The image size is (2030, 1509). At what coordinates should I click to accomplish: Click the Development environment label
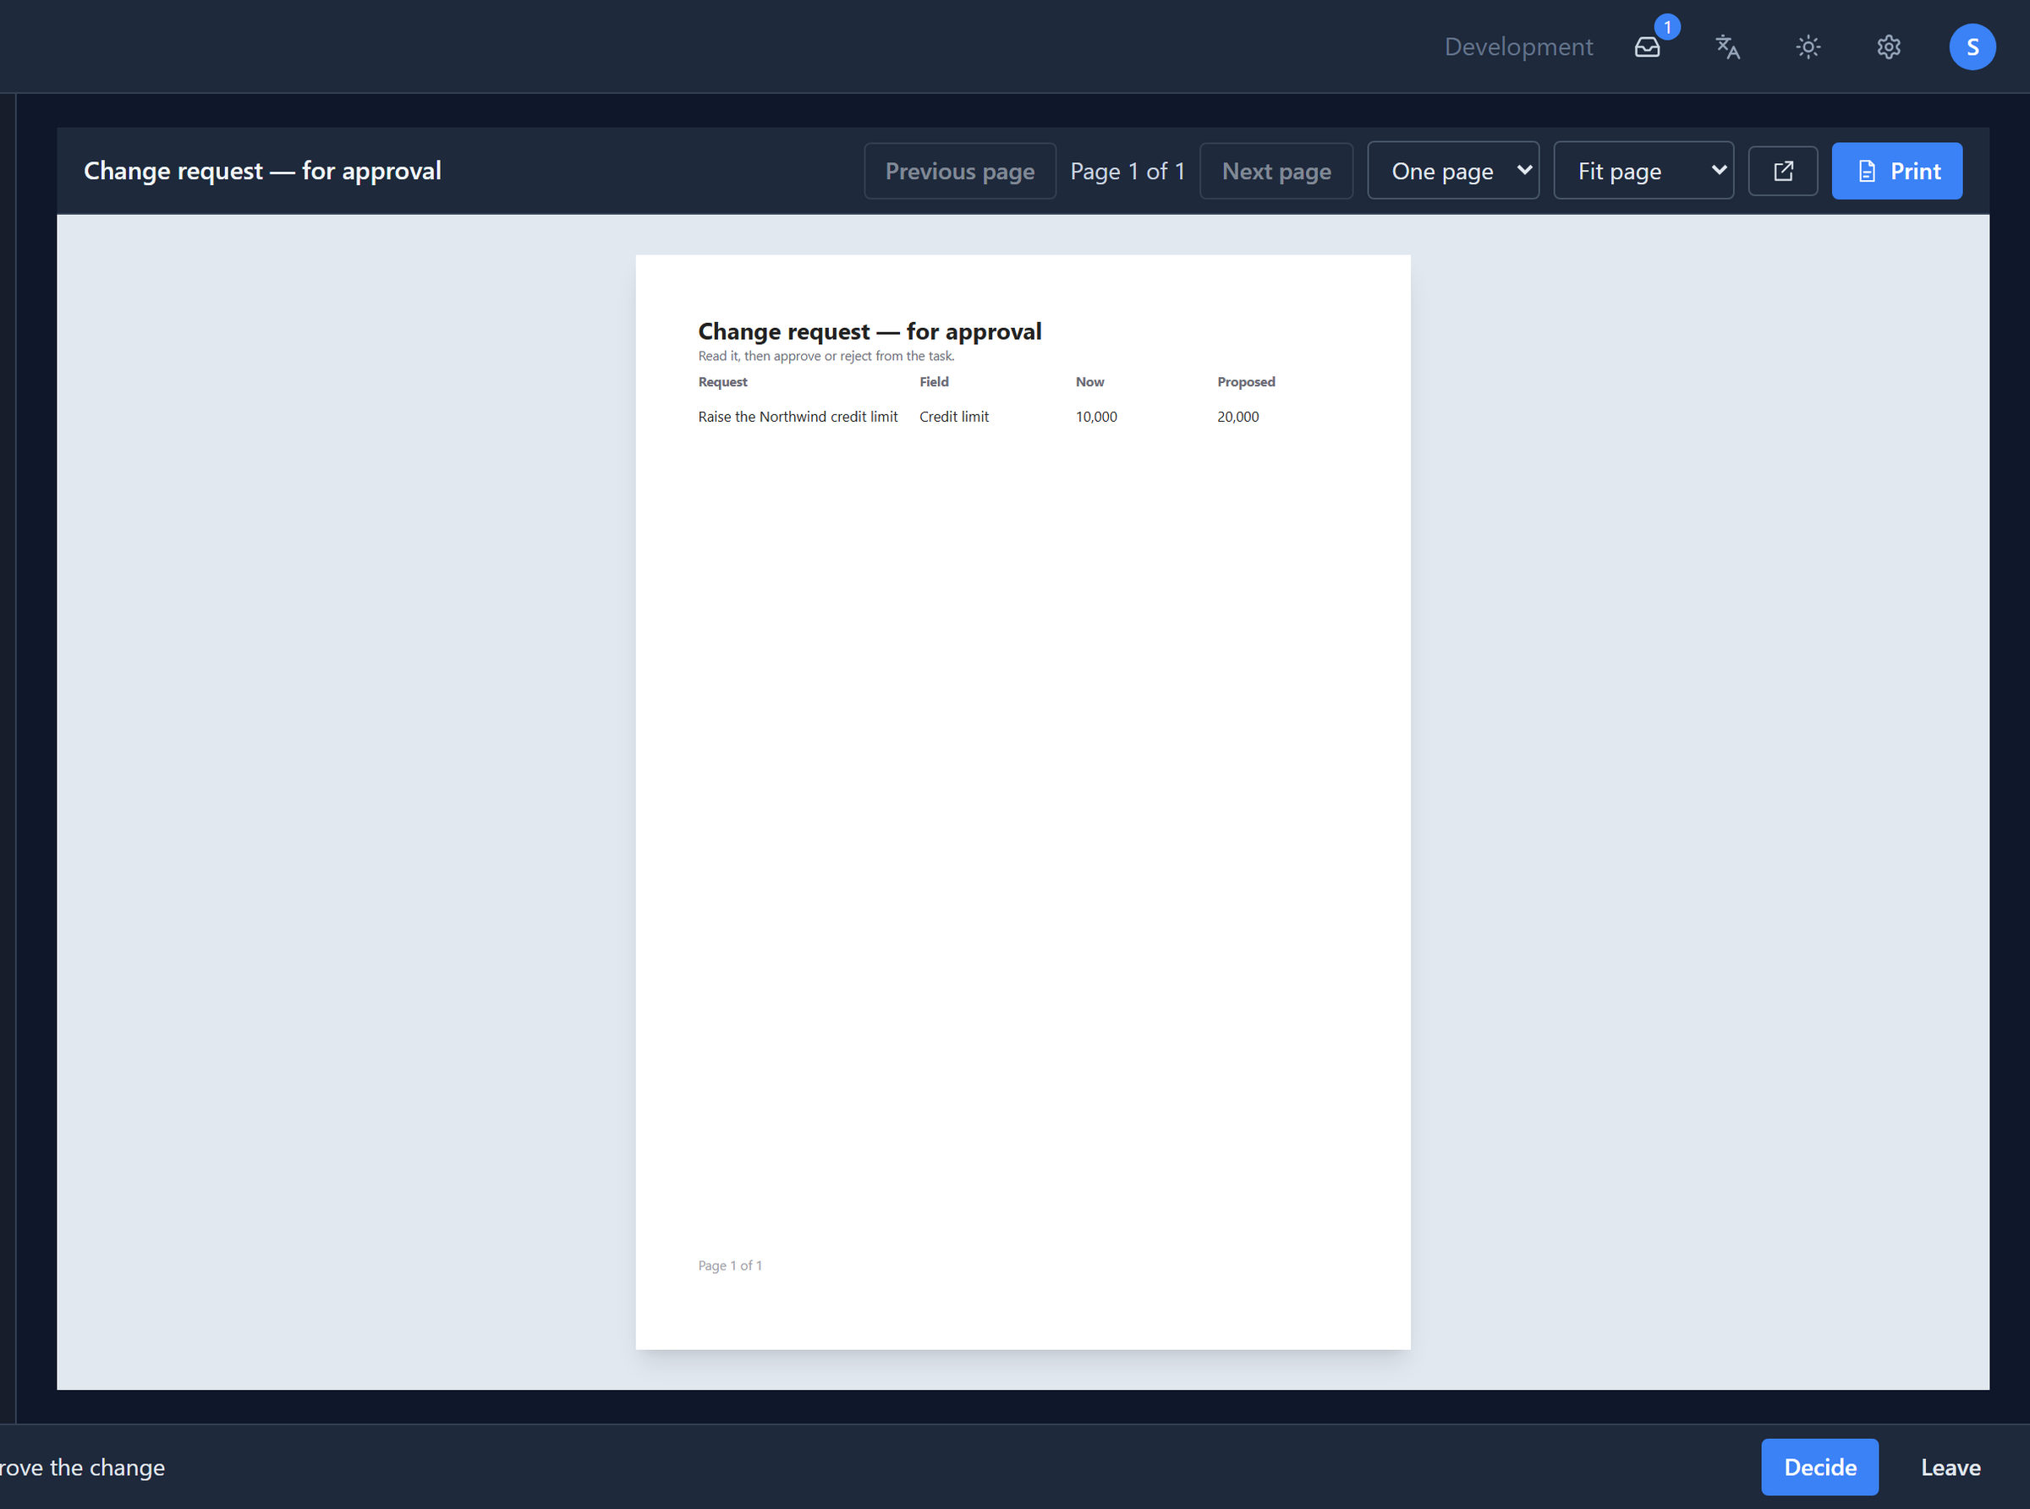click(1518, 46)
